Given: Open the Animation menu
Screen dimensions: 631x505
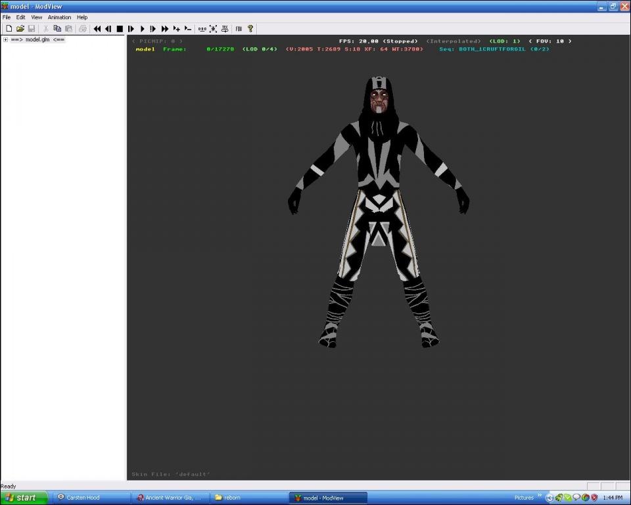Looking at the screenshot, I should click(59, 17).
